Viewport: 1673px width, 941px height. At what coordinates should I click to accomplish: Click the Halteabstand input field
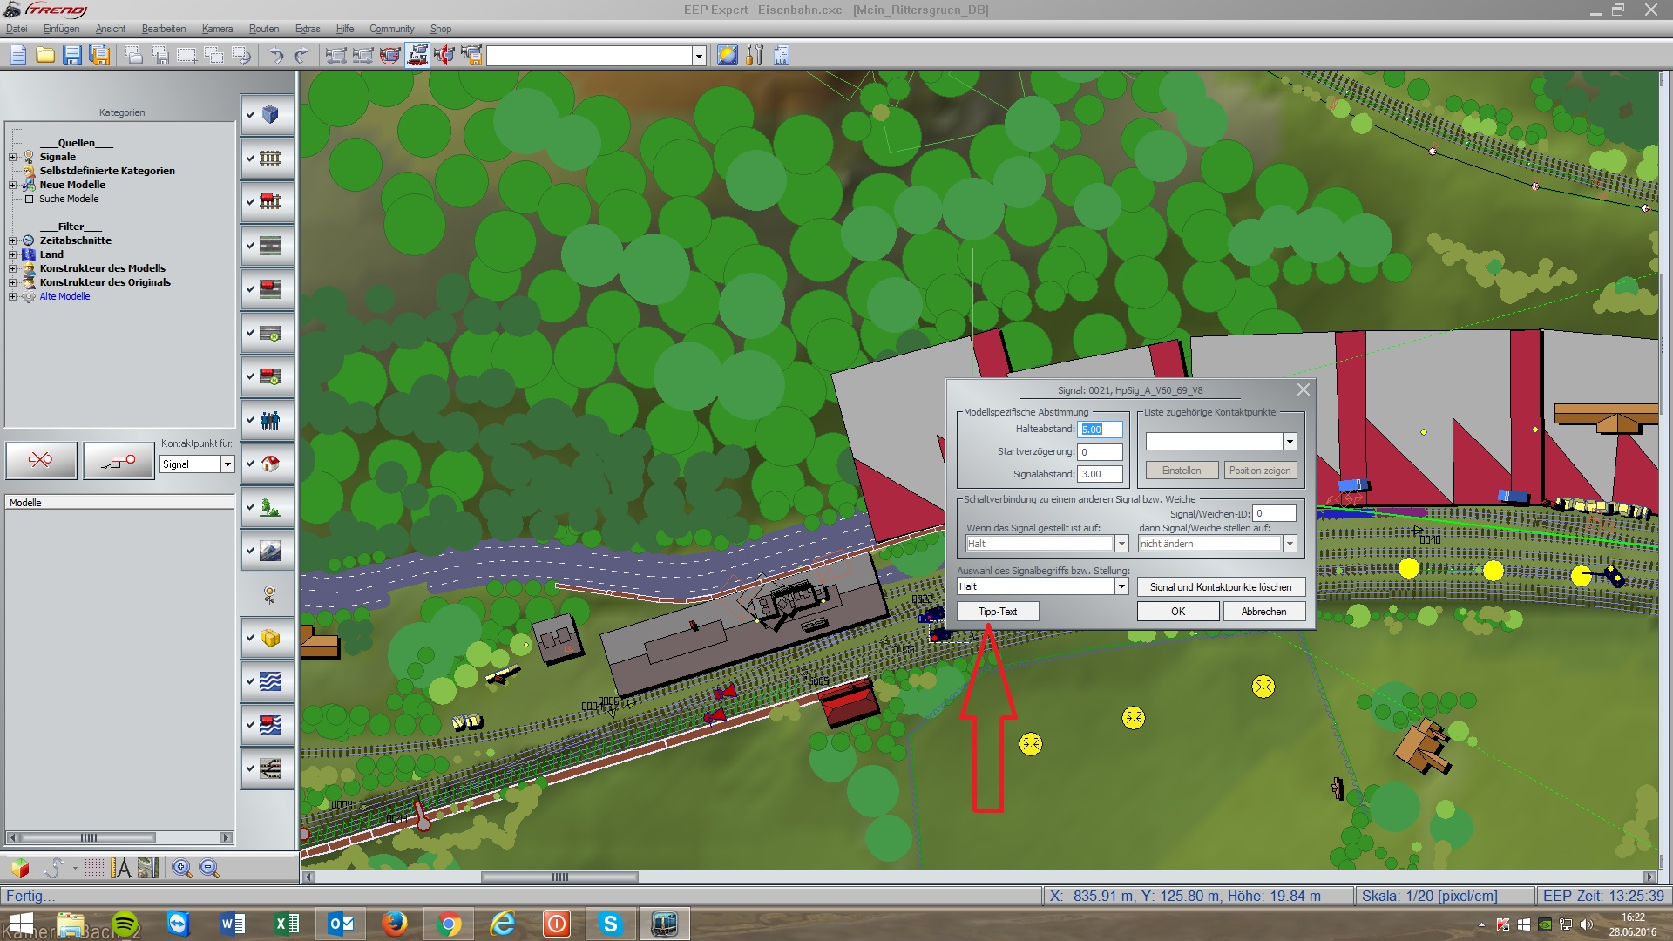click(1100, 430)
